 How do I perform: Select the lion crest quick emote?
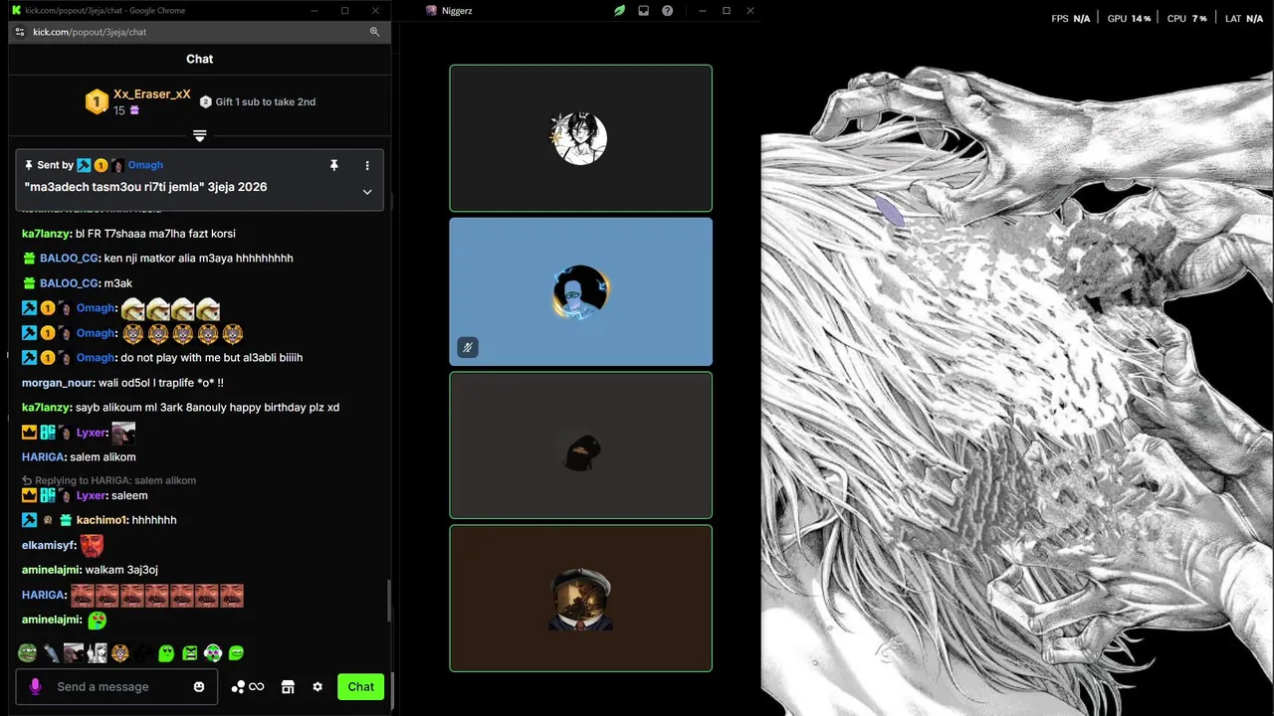click(x=120, y=653)
